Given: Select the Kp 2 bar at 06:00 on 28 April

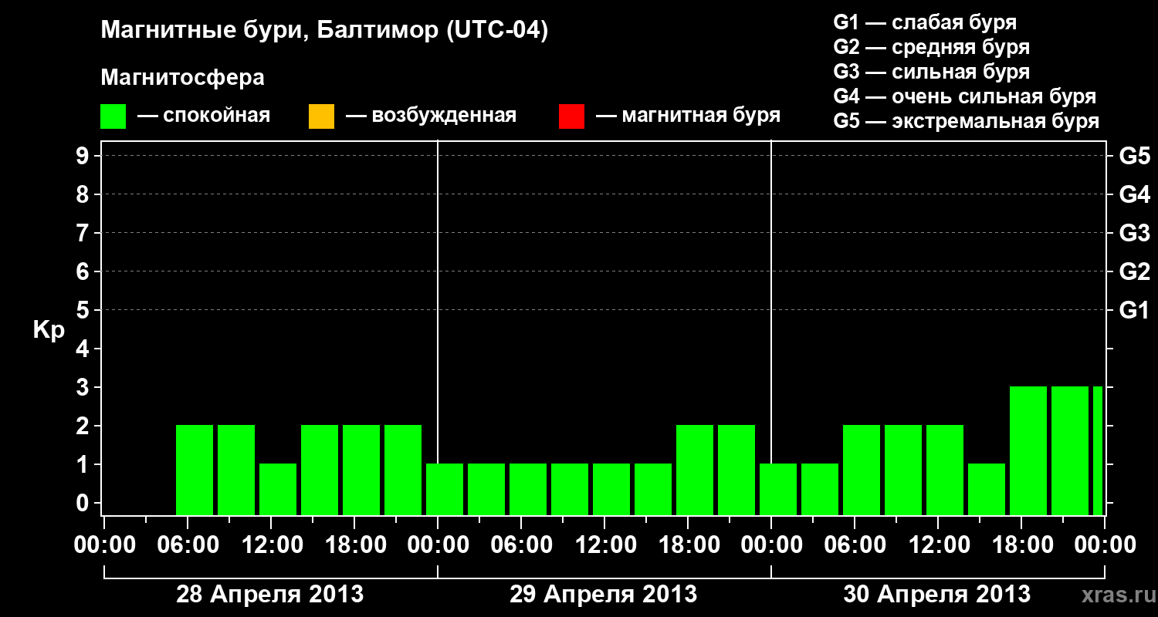Looking at the screenshot, I should [x=195, y=470].
